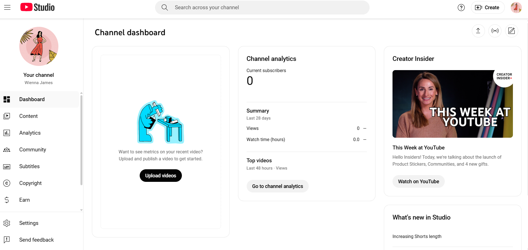Click the Top videos heading
Image resolution: width=528 pixels, height=250 pixels.
click(259, 161)
